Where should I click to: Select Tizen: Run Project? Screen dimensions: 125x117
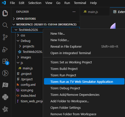pos(84,75)
